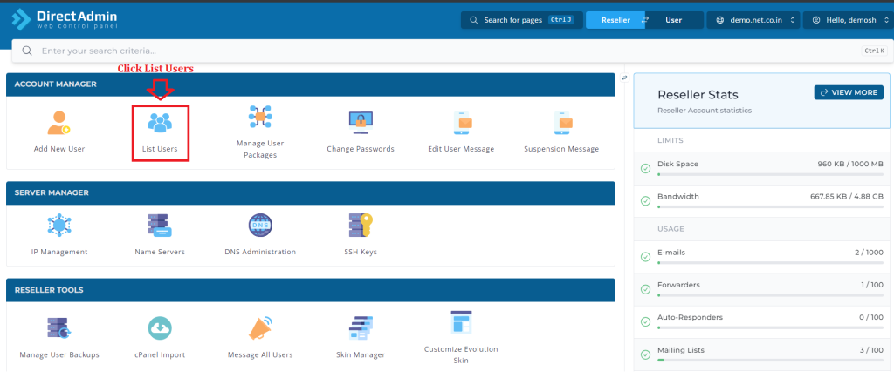This screenshot has height=378, width=894.
Task: Open the Add New User icon
Action: (x=59, y=123)
